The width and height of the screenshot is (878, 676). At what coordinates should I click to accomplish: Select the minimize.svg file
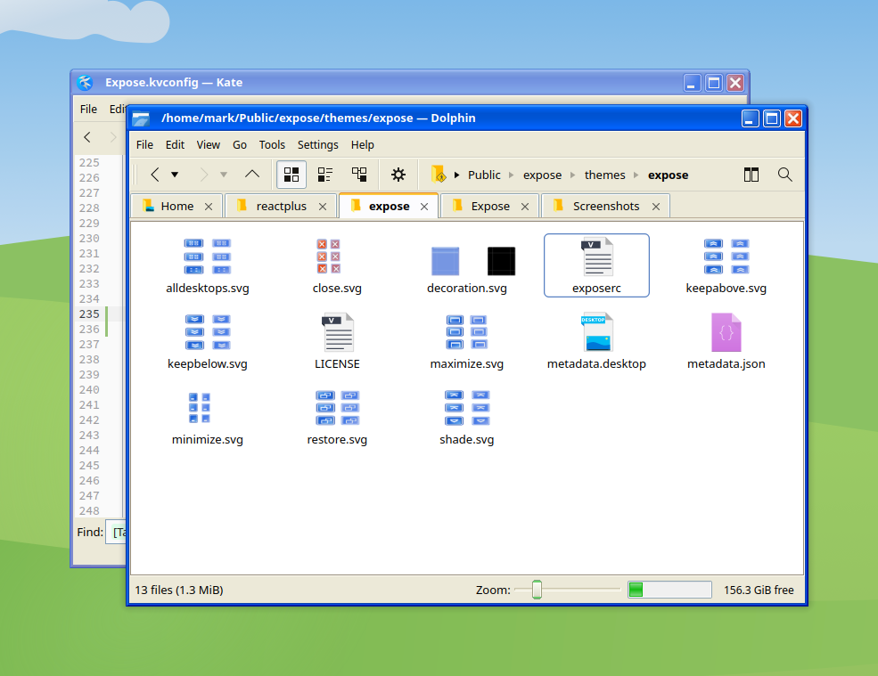click(207, 417)
